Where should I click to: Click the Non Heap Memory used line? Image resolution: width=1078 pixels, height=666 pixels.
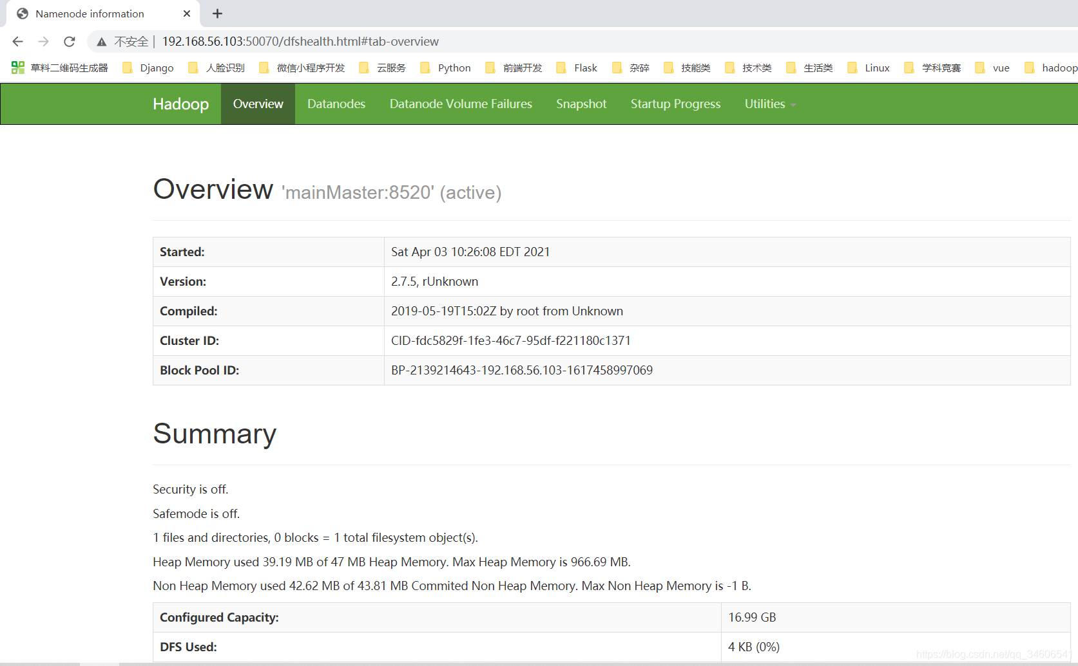[452, 586]
